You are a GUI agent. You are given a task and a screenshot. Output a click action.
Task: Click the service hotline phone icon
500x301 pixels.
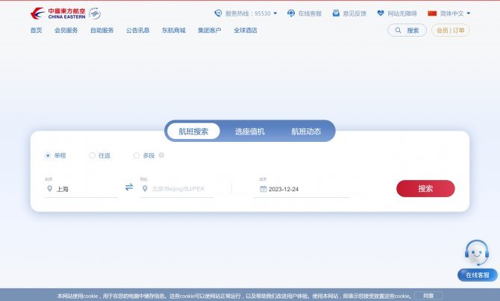coord(218,13)
